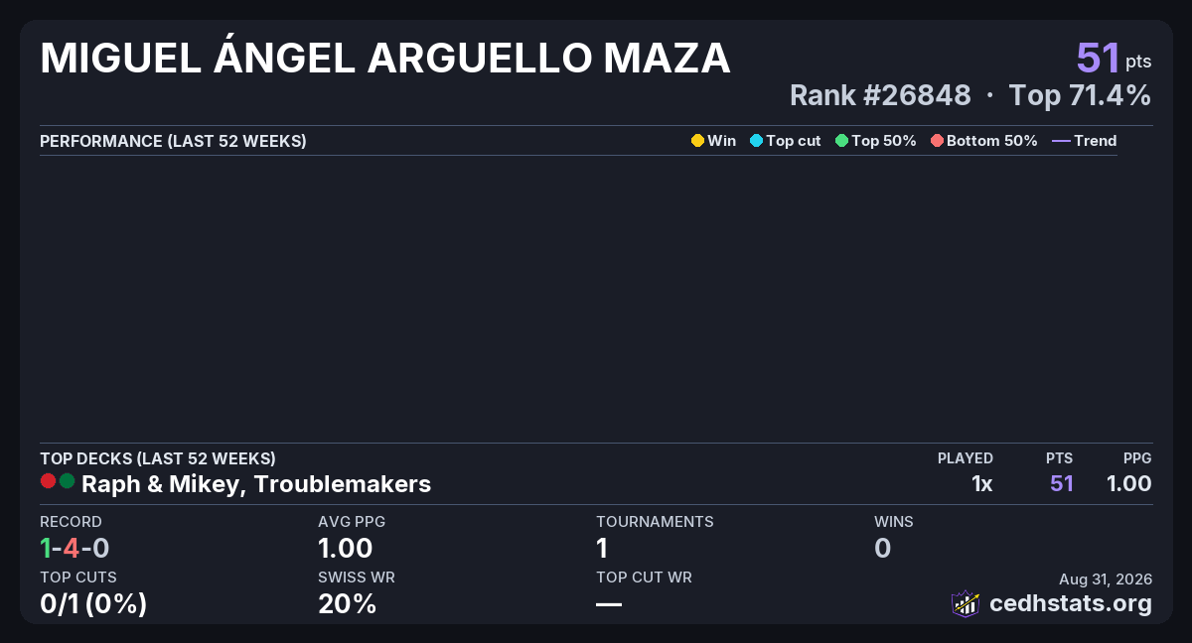Click the PPG column header
Viewport: 1192px width, 643px height.
coord(1137,458)
